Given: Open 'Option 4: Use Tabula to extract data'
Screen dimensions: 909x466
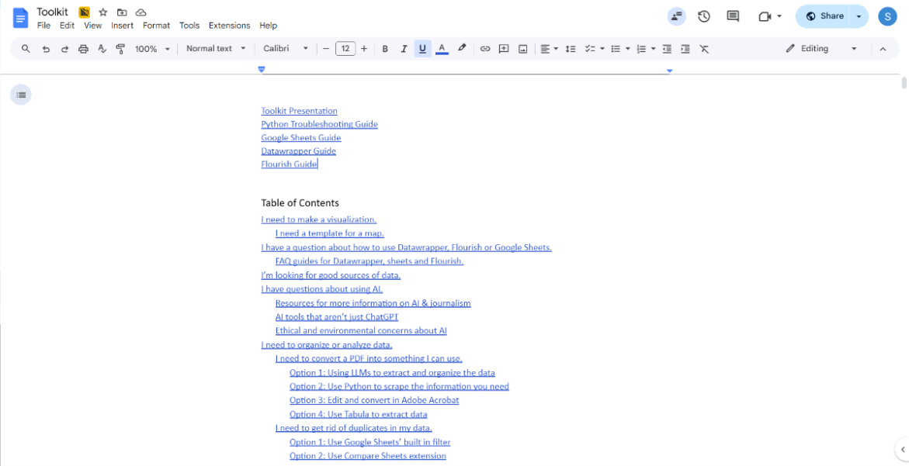Looking at the screenshot, I should click(359, 414).
